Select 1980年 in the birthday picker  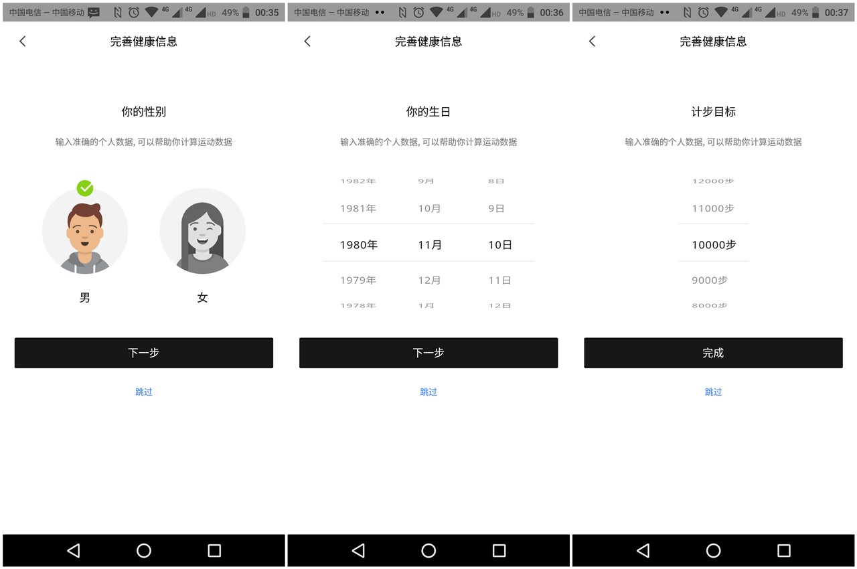(359, 244)
